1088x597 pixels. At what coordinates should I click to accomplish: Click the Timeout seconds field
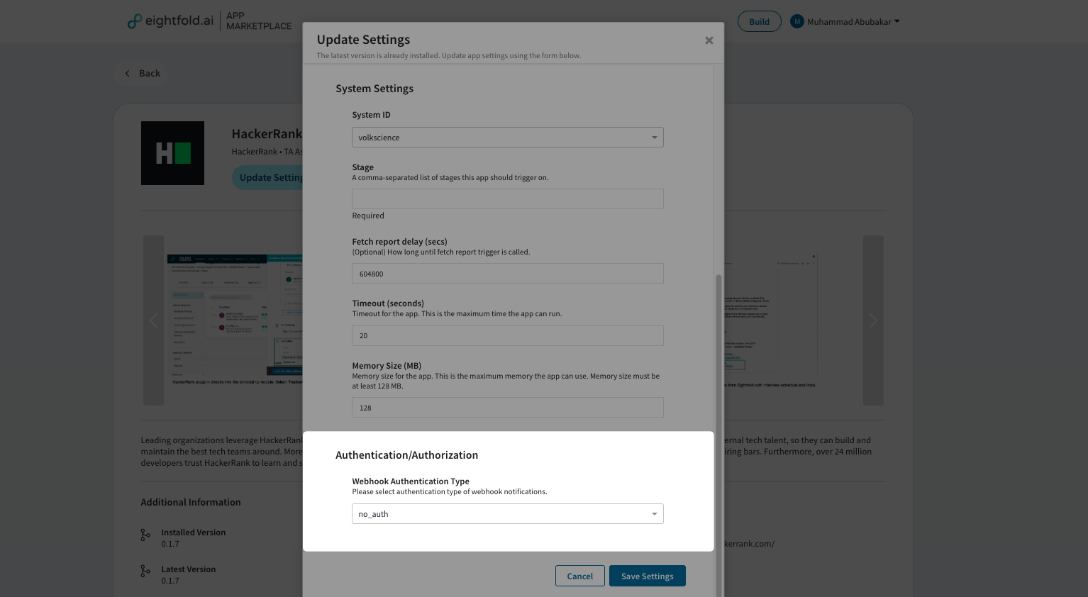point(508,335)
